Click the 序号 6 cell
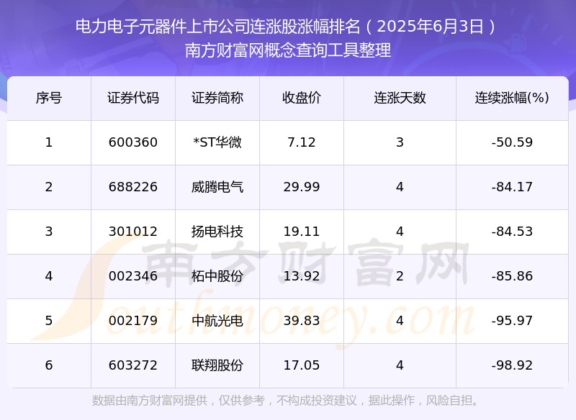 pos(49,365)
